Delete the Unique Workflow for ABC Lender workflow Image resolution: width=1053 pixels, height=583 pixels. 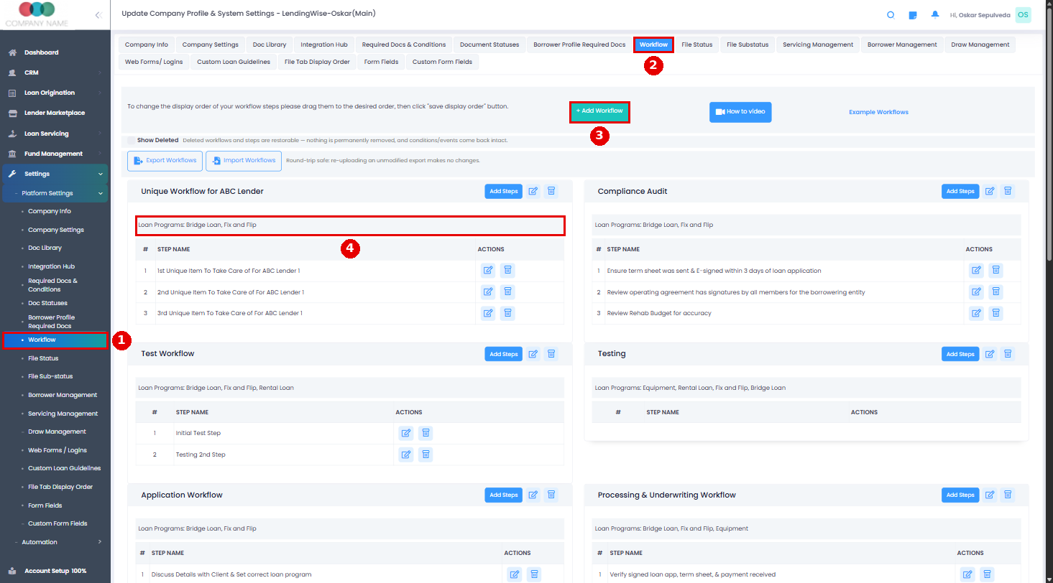551,191
